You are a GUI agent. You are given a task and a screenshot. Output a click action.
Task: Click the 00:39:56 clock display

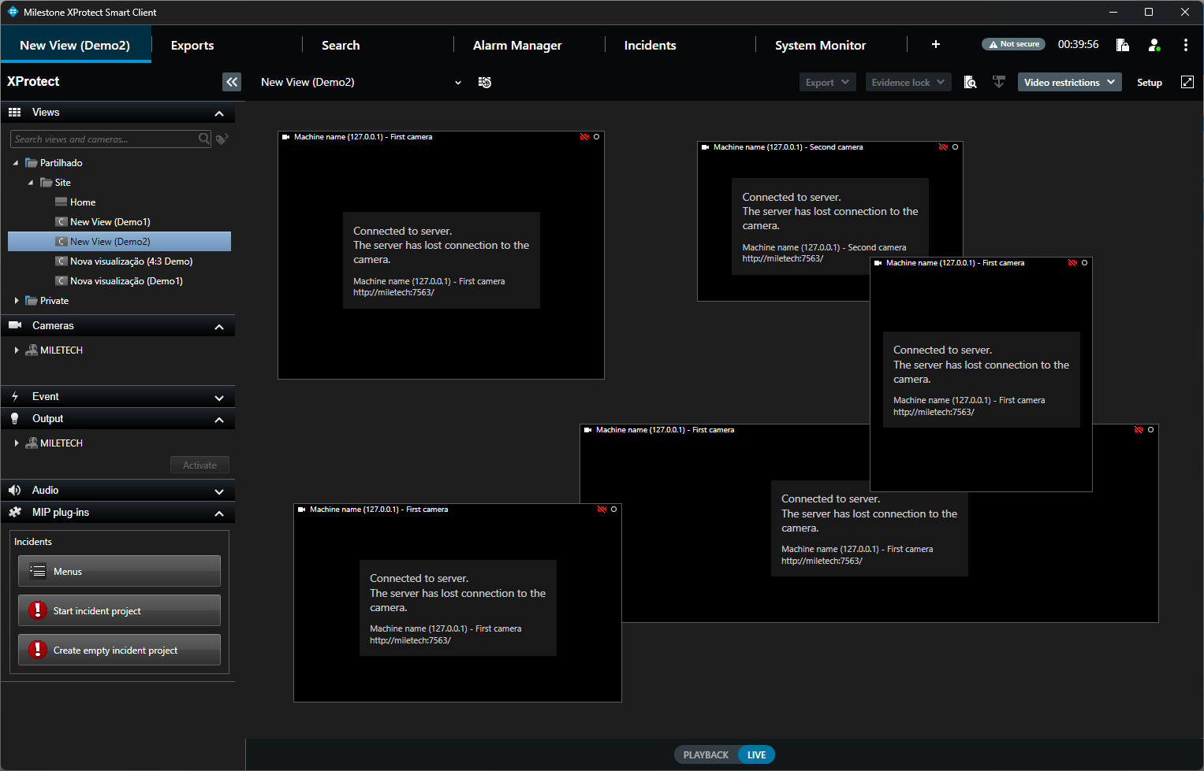[1078, 44]
